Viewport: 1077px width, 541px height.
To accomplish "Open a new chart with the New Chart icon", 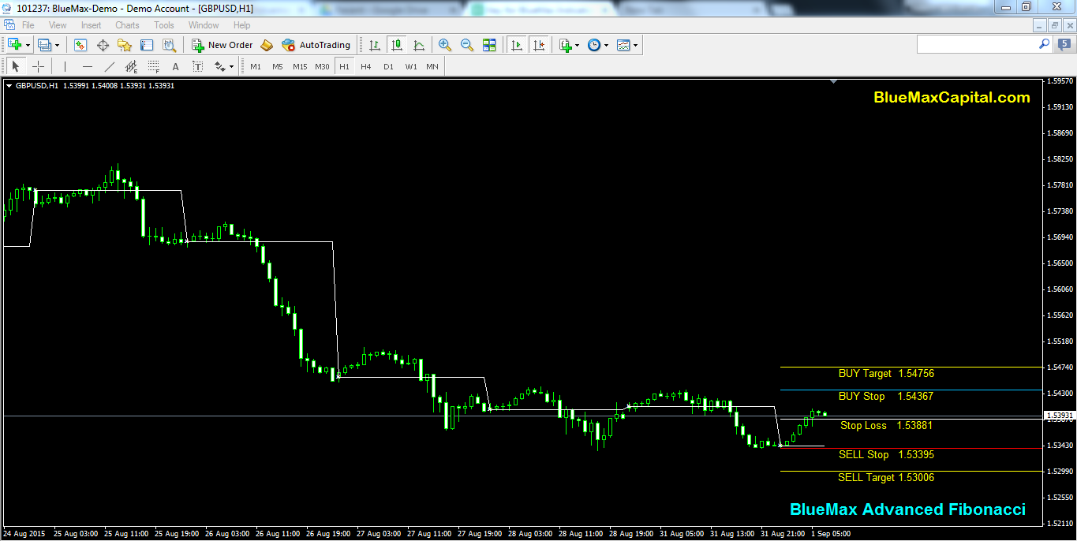I will 14,45.
